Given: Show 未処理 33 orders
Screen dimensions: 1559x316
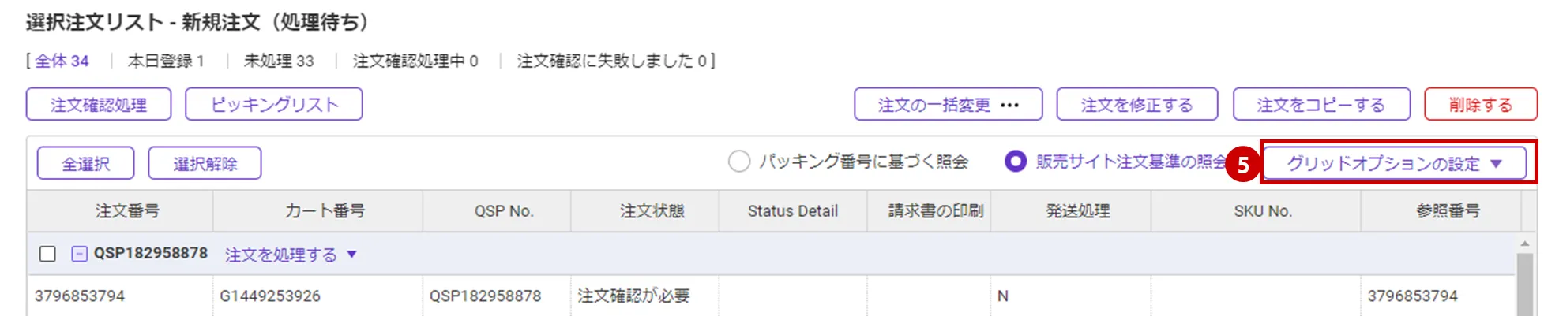Looking at the screenshot, I should pyautogui.click(x=279, y=61).
